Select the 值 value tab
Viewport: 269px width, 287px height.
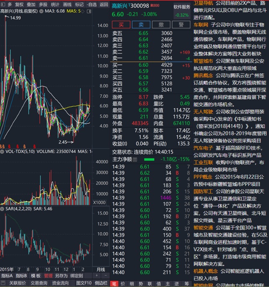[159, 284]
